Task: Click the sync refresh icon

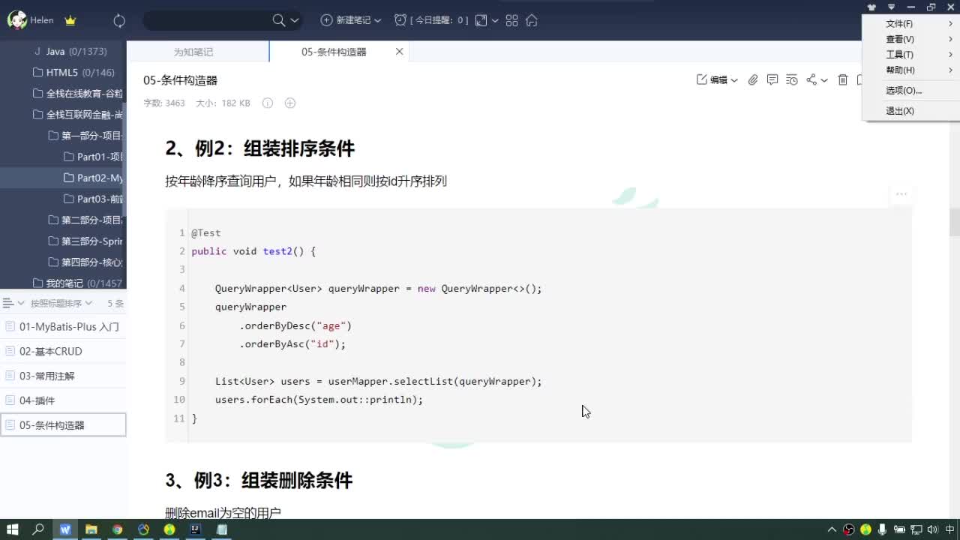Action: [119, 21]
